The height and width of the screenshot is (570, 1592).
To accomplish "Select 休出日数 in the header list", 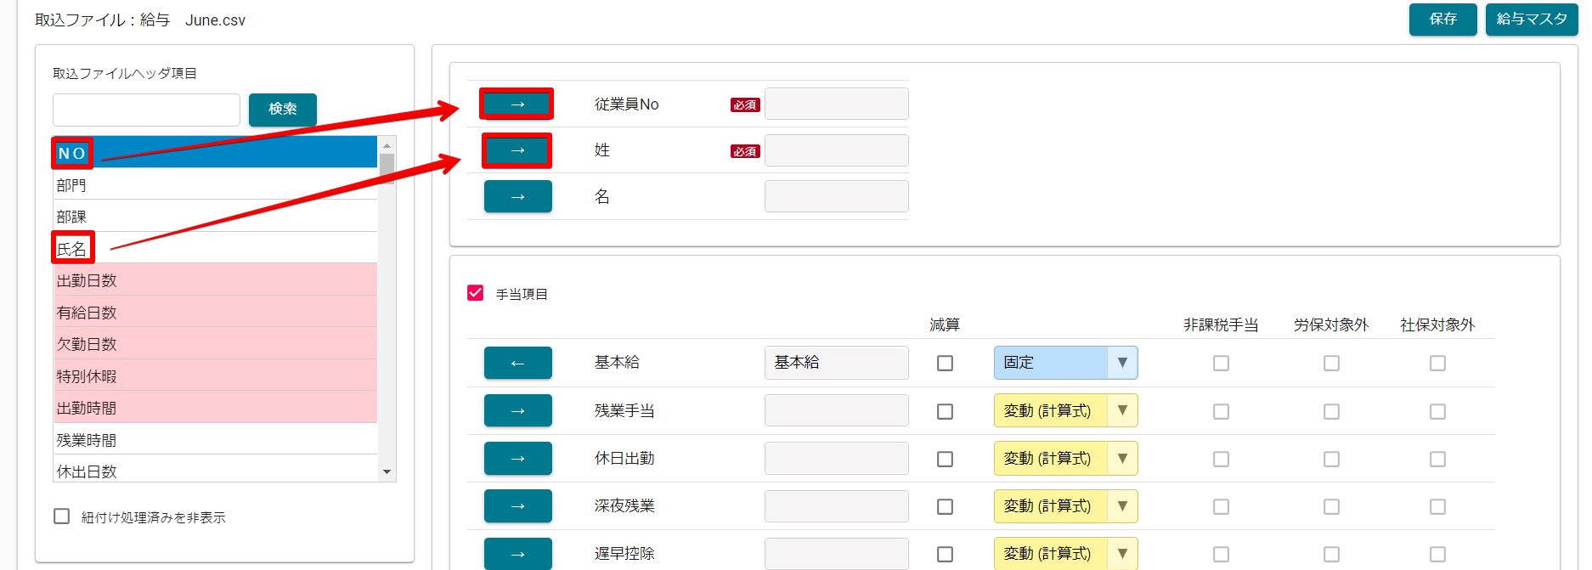I will [x=215, y=470].
